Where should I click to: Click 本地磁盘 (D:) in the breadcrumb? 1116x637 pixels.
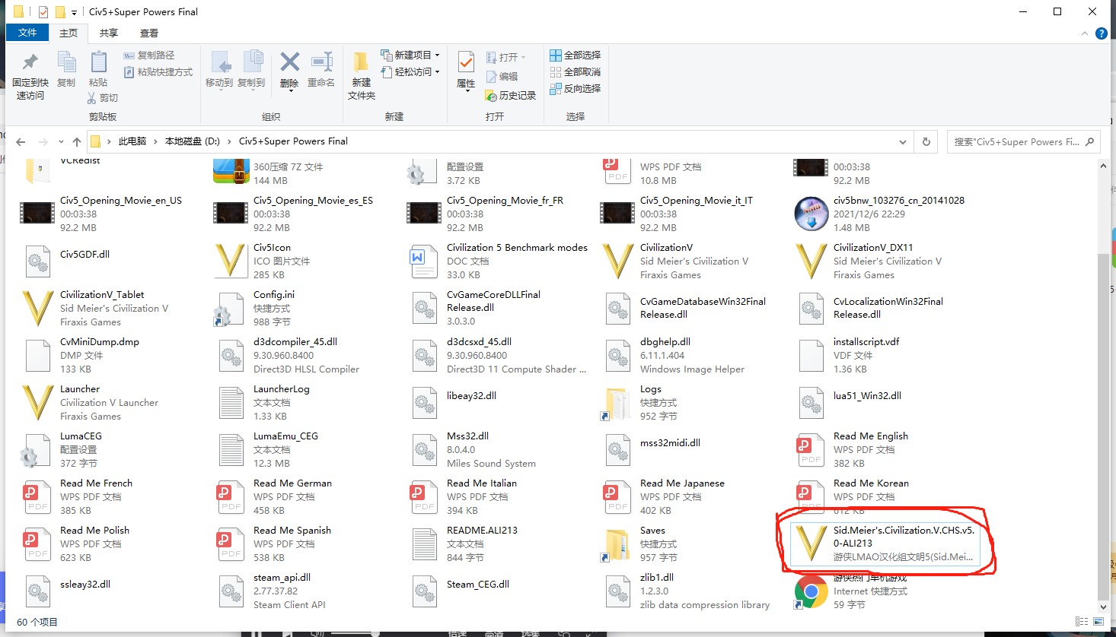(x=192, y=141)
